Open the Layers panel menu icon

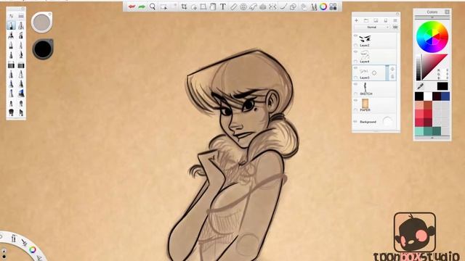pyautogui.click(x=395, y=20)
